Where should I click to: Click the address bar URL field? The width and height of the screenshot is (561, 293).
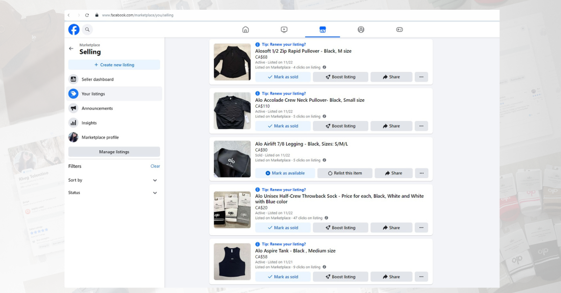tap(137, 15)
